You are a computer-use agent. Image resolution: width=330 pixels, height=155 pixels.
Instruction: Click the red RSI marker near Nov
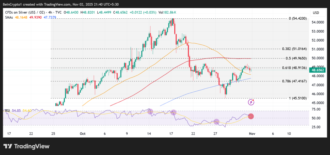click(251, 116)
